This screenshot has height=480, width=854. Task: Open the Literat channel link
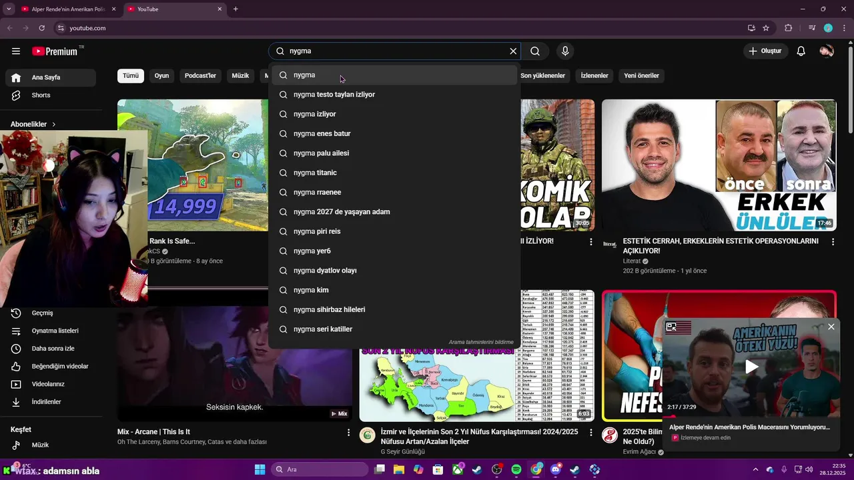click(632, 261)
